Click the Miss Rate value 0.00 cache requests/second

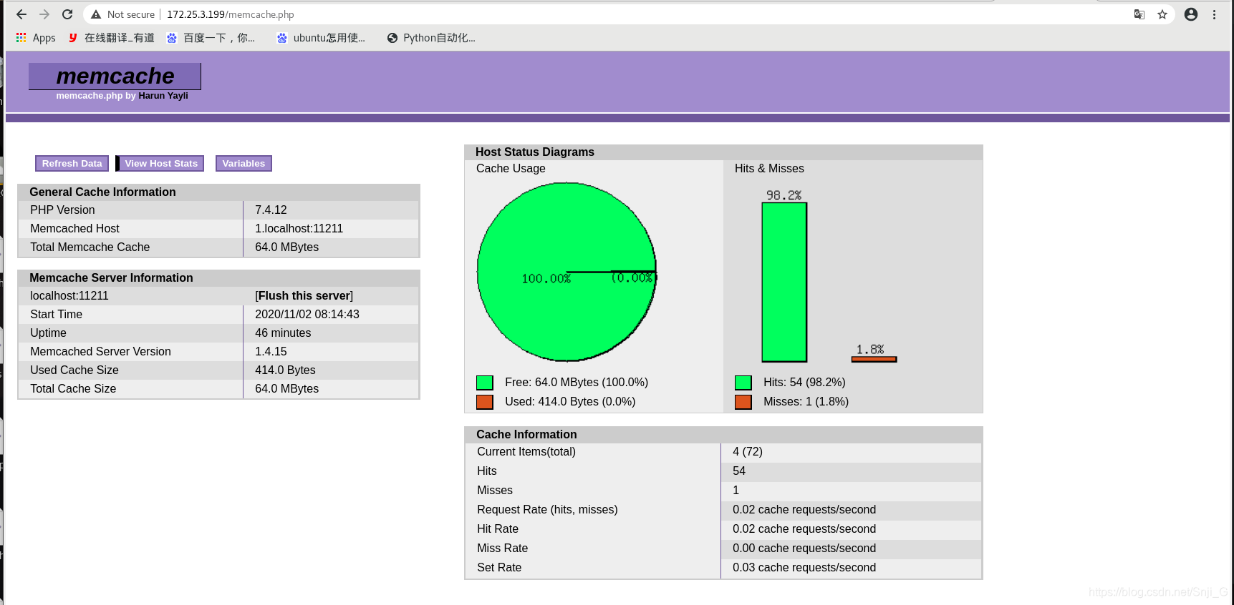click(x=804, y=549)
